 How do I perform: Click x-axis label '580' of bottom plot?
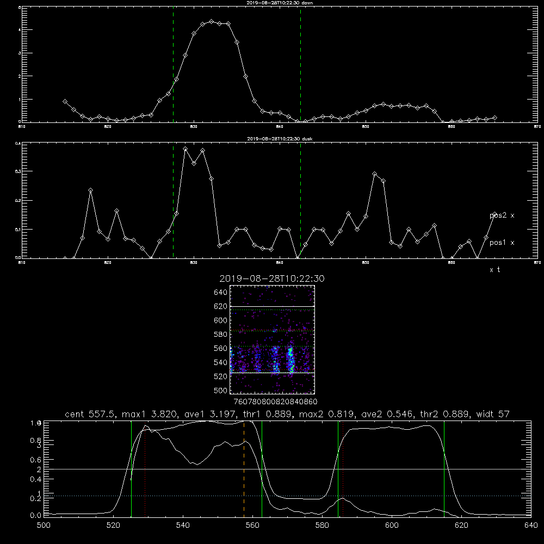tap(322, 526)
